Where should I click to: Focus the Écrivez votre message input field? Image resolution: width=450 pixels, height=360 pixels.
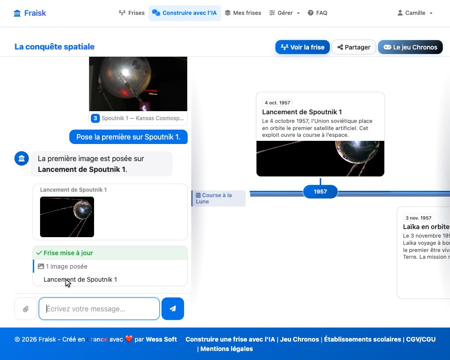(99, 309)
